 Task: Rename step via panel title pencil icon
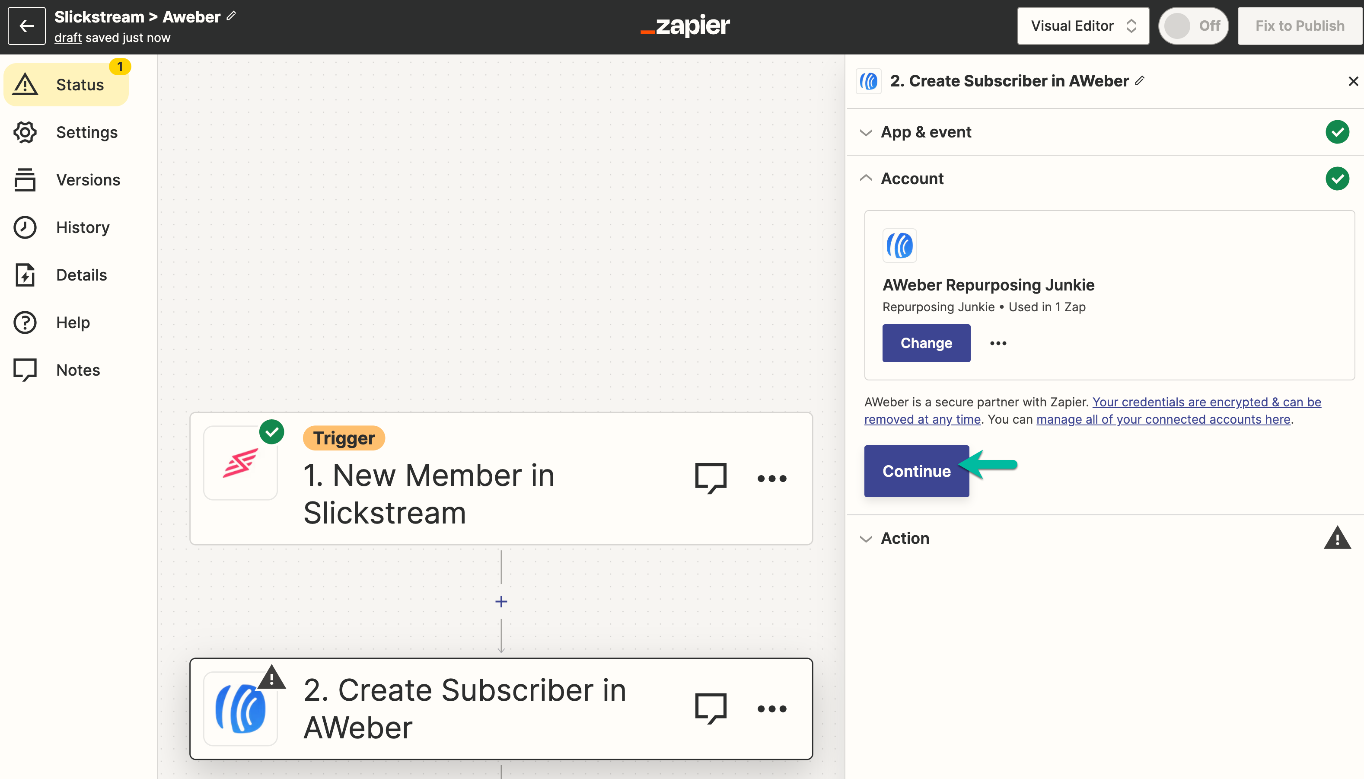click(1141, 80)
